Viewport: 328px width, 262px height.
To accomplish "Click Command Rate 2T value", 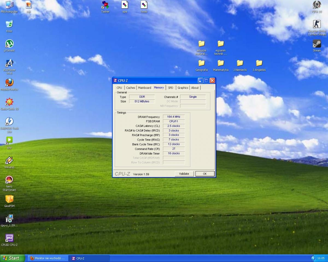I will (174, 149).
